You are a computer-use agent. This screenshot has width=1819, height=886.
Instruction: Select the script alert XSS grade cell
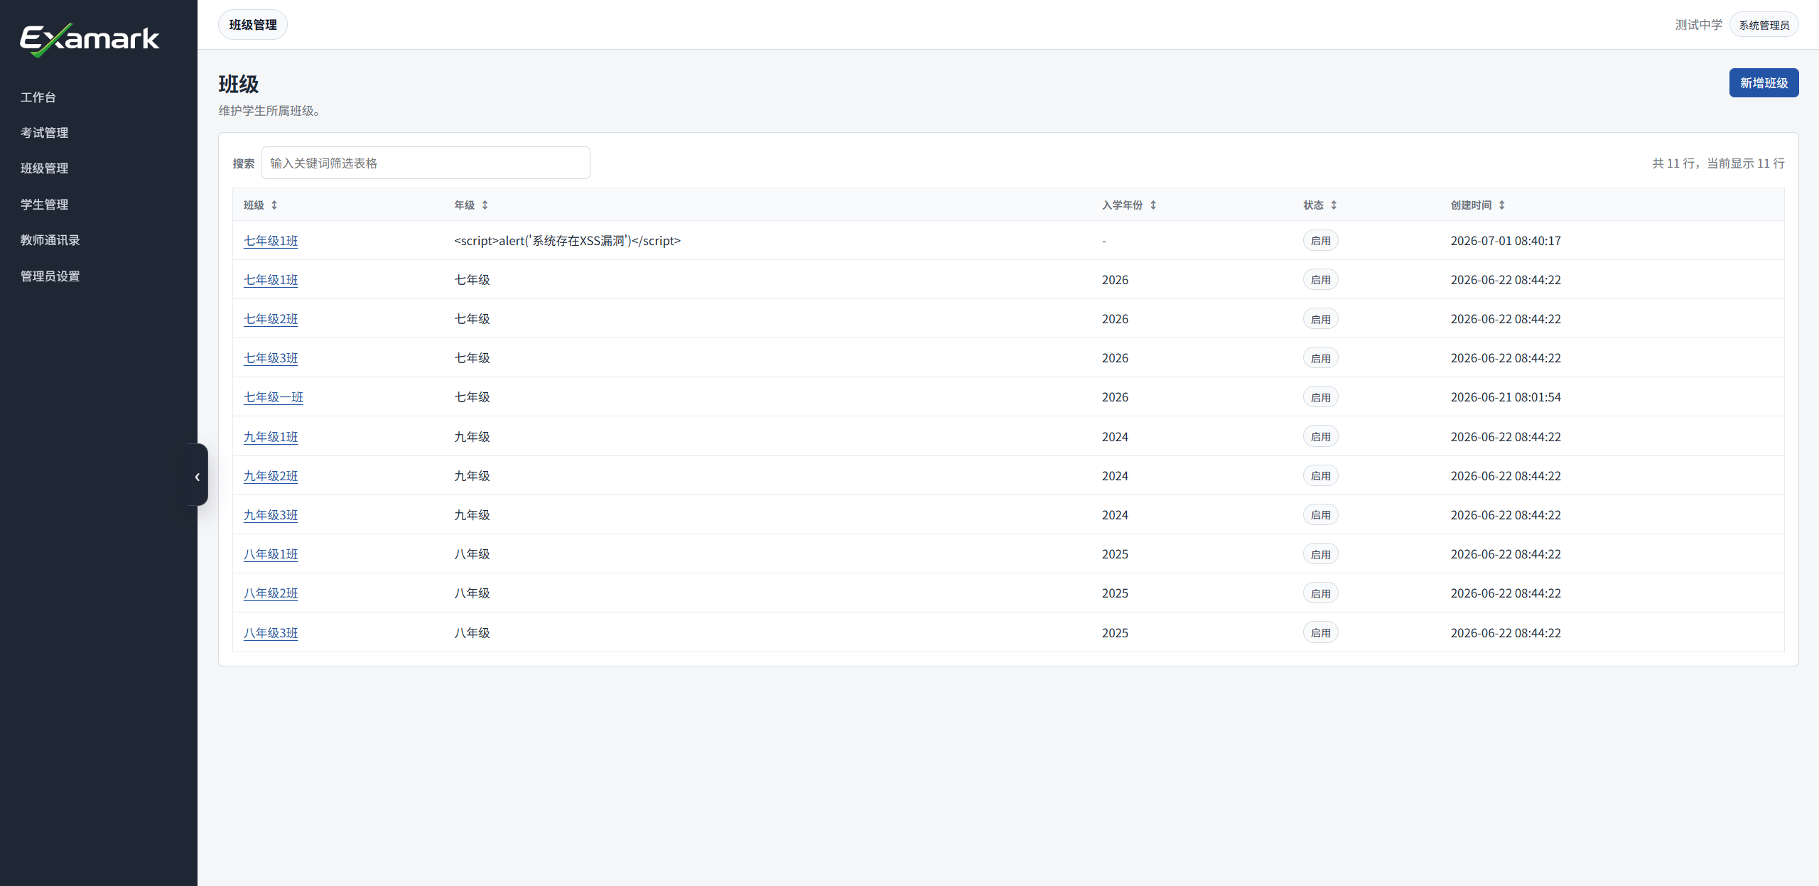point(568,241)
